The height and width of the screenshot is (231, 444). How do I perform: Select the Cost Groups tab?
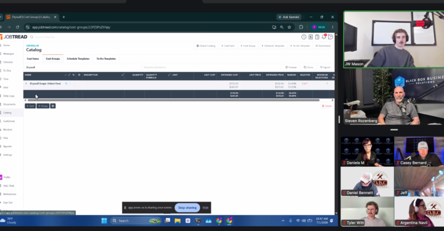tap(53, 59)
